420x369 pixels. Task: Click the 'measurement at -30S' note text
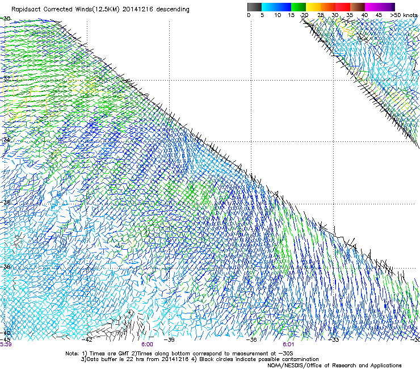[x=264, y=354]
